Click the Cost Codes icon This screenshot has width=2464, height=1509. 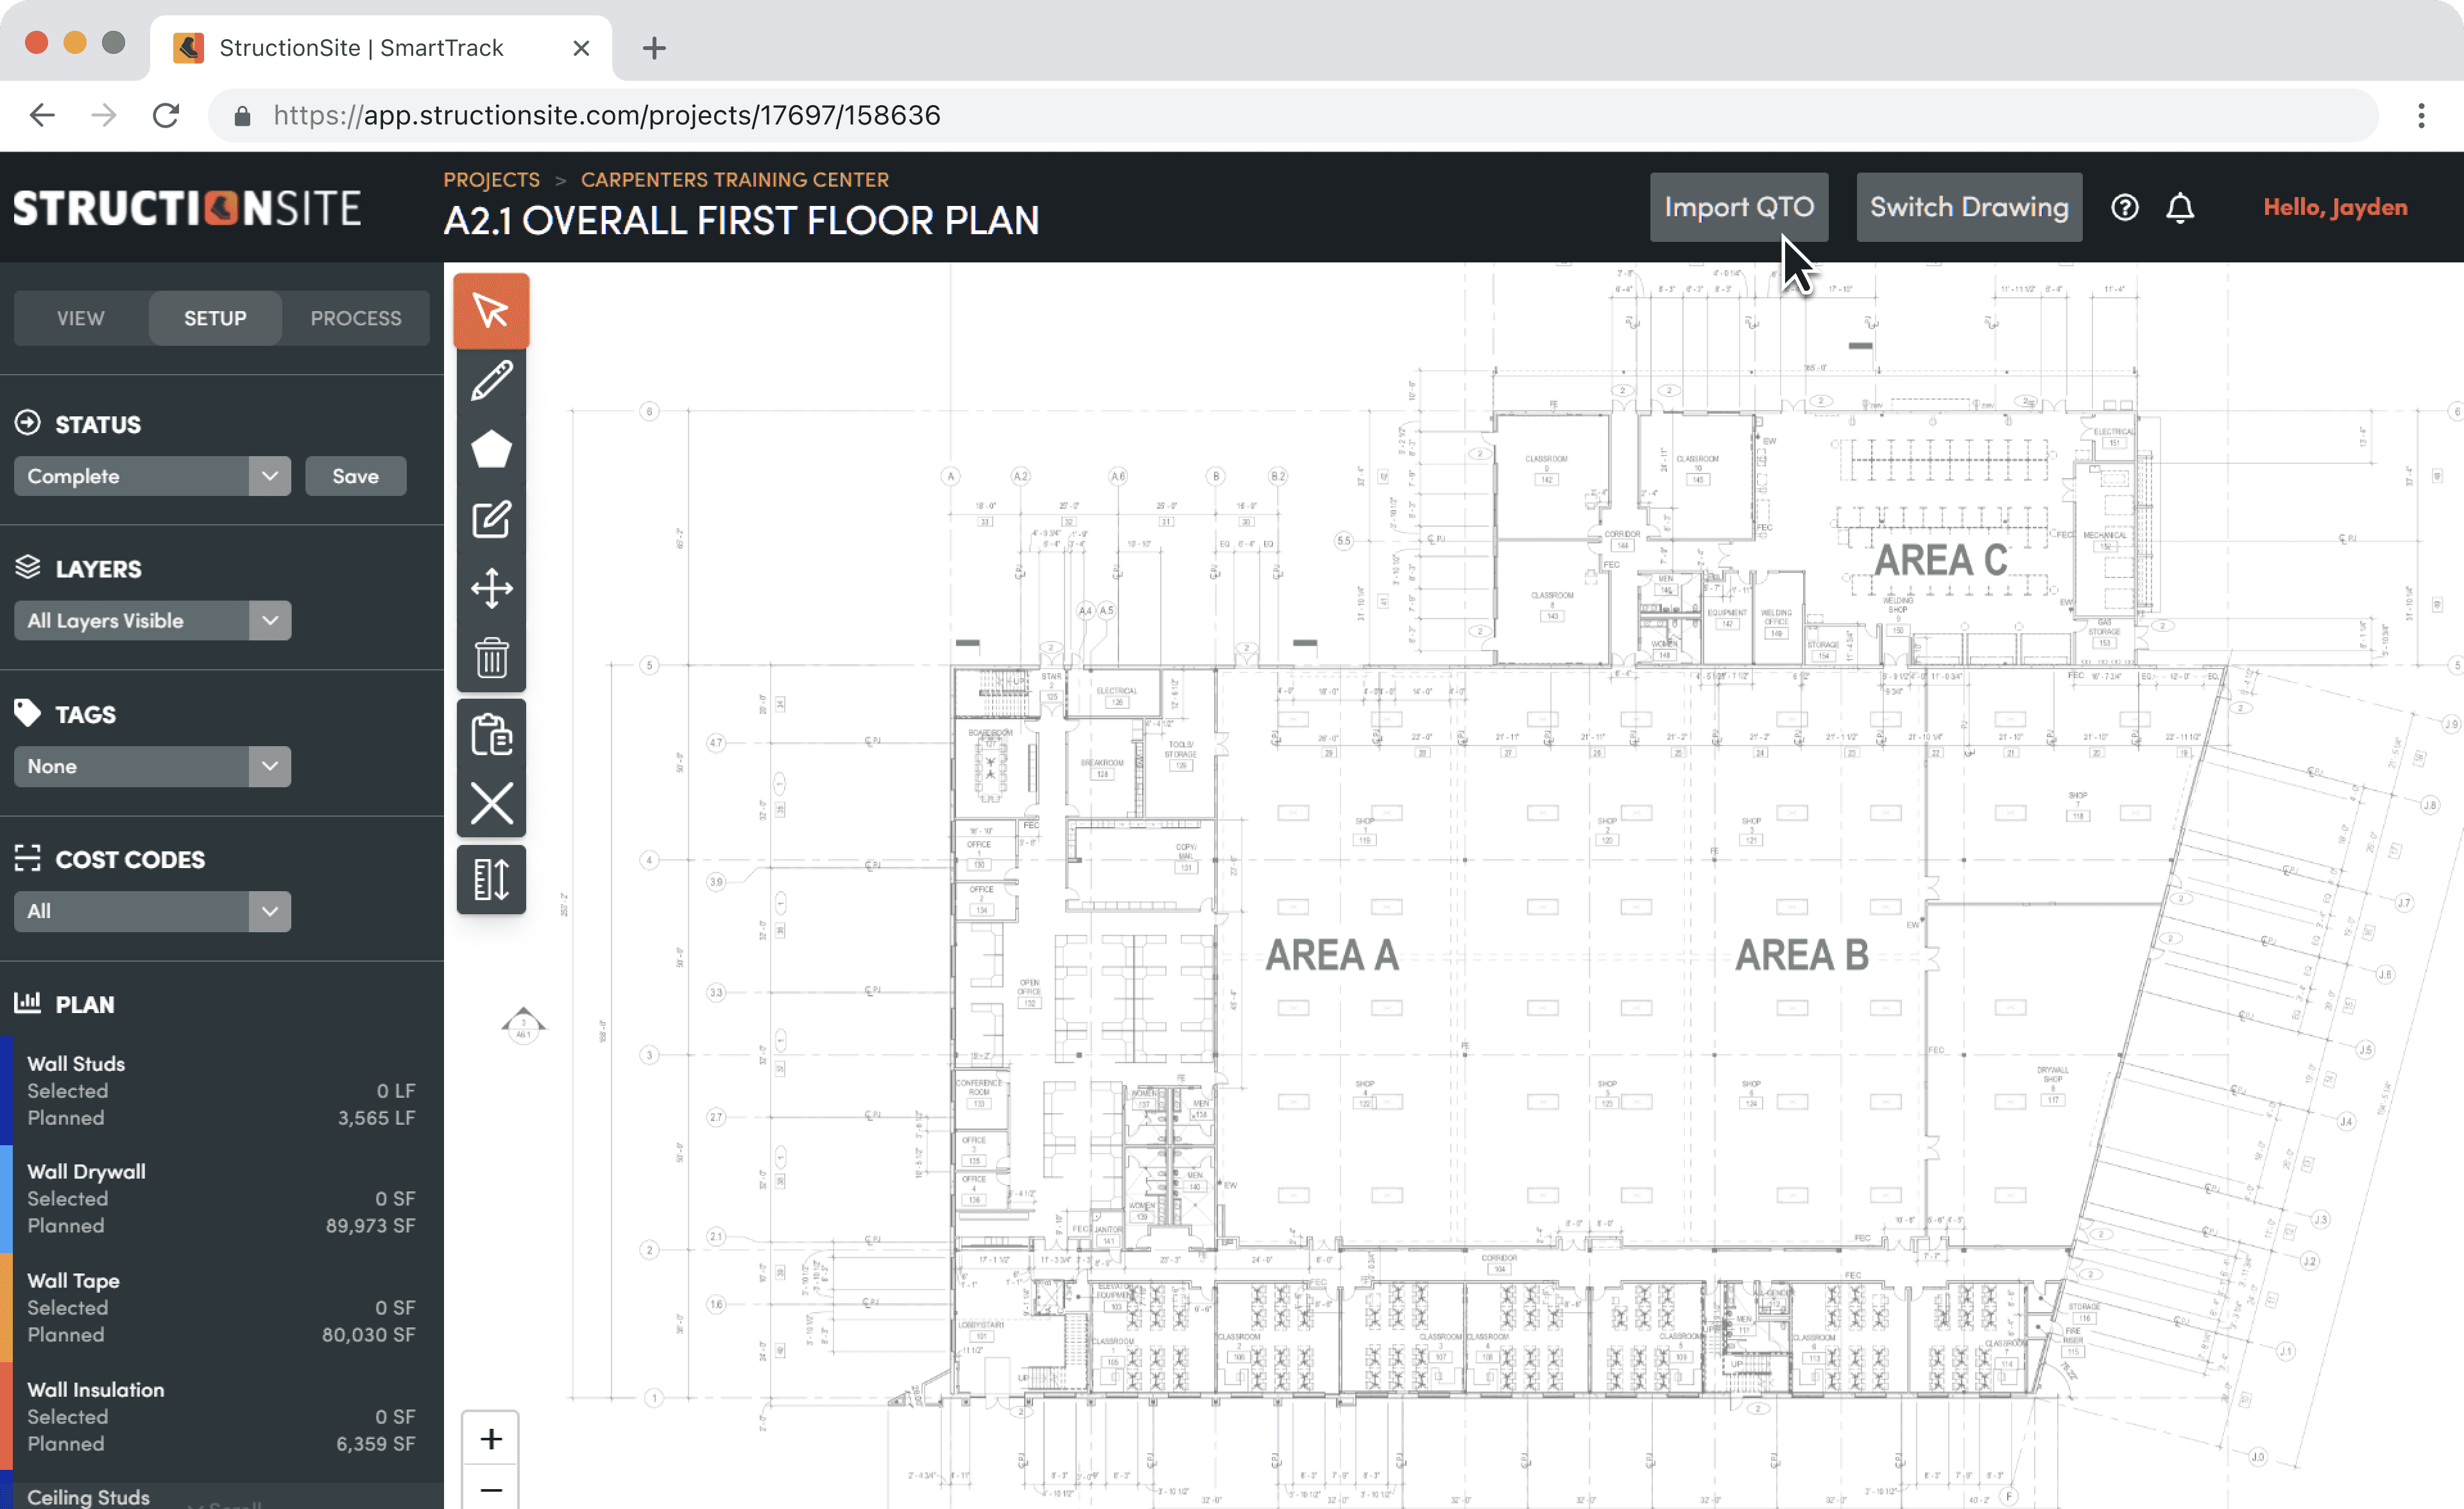click(x=28, y=858)
